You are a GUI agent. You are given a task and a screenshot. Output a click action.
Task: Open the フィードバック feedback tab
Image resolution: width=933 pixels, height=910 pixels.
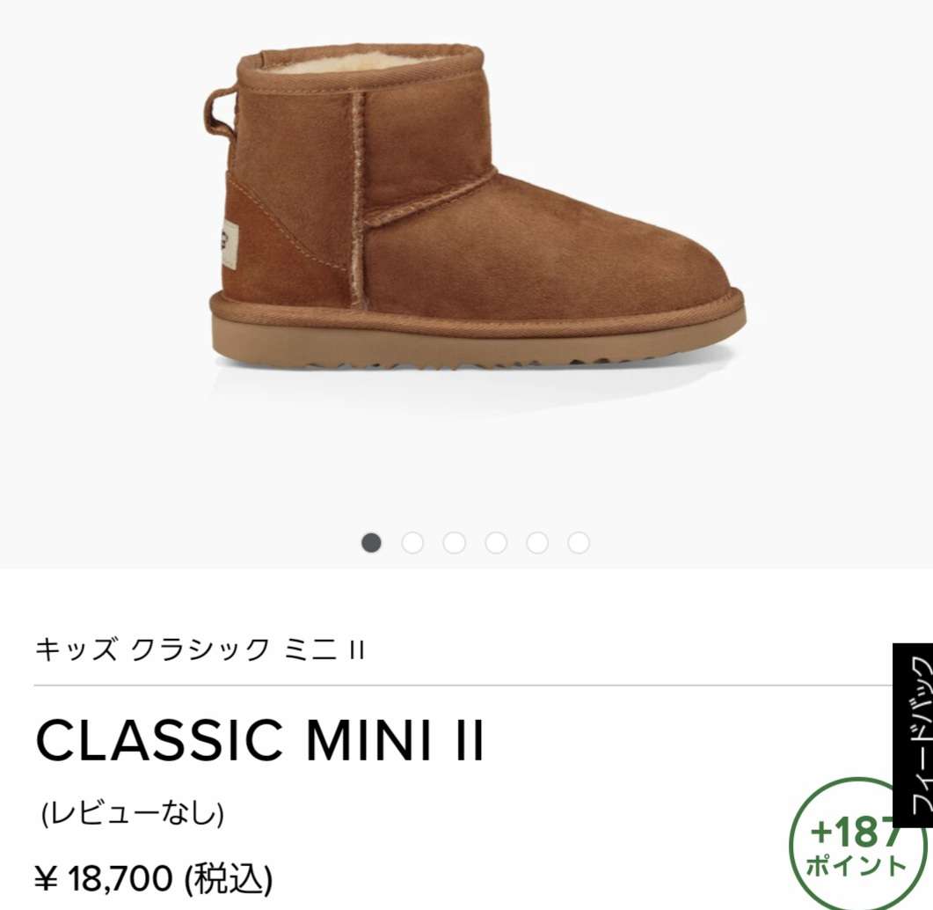tap(913, 735)
